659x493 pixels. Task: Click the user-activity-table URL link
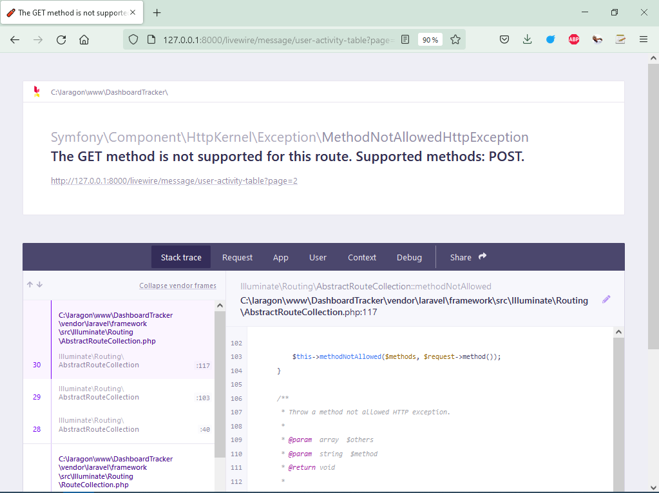pos(174,181)
